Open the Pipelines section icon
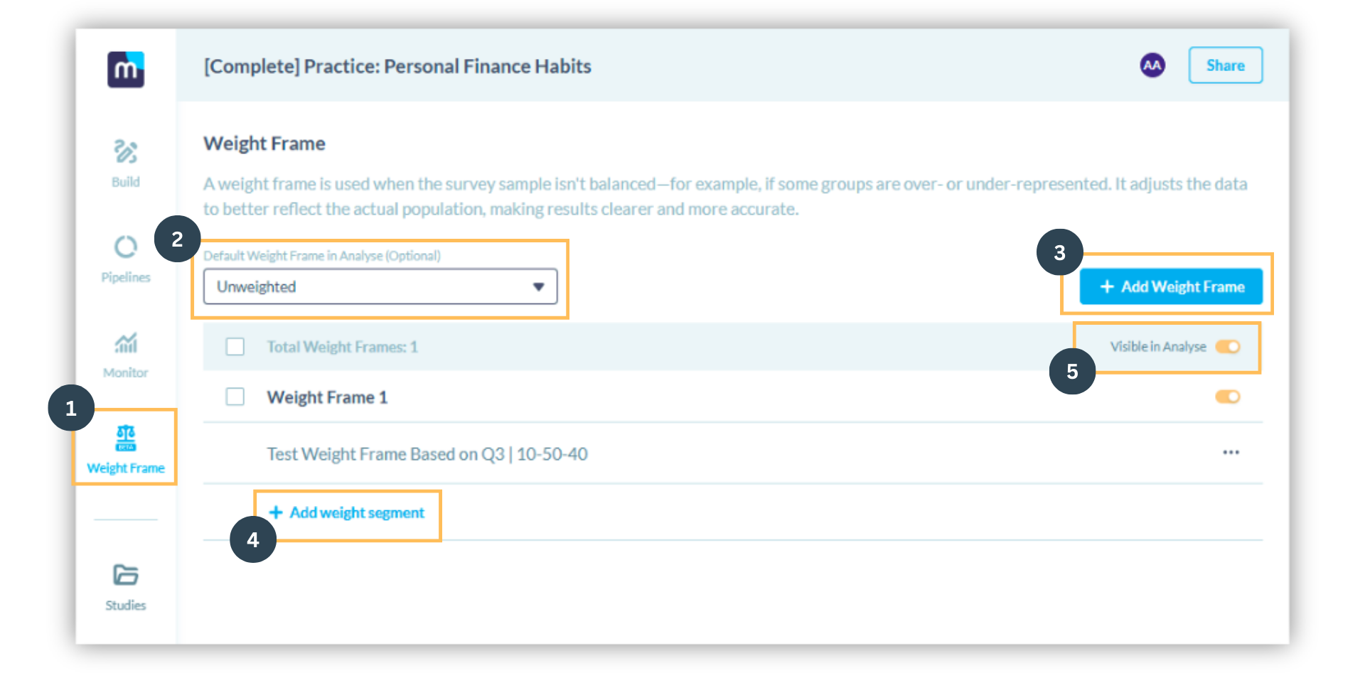The height and width of the screenshot is (673, 1365). [x=126, y=247]
